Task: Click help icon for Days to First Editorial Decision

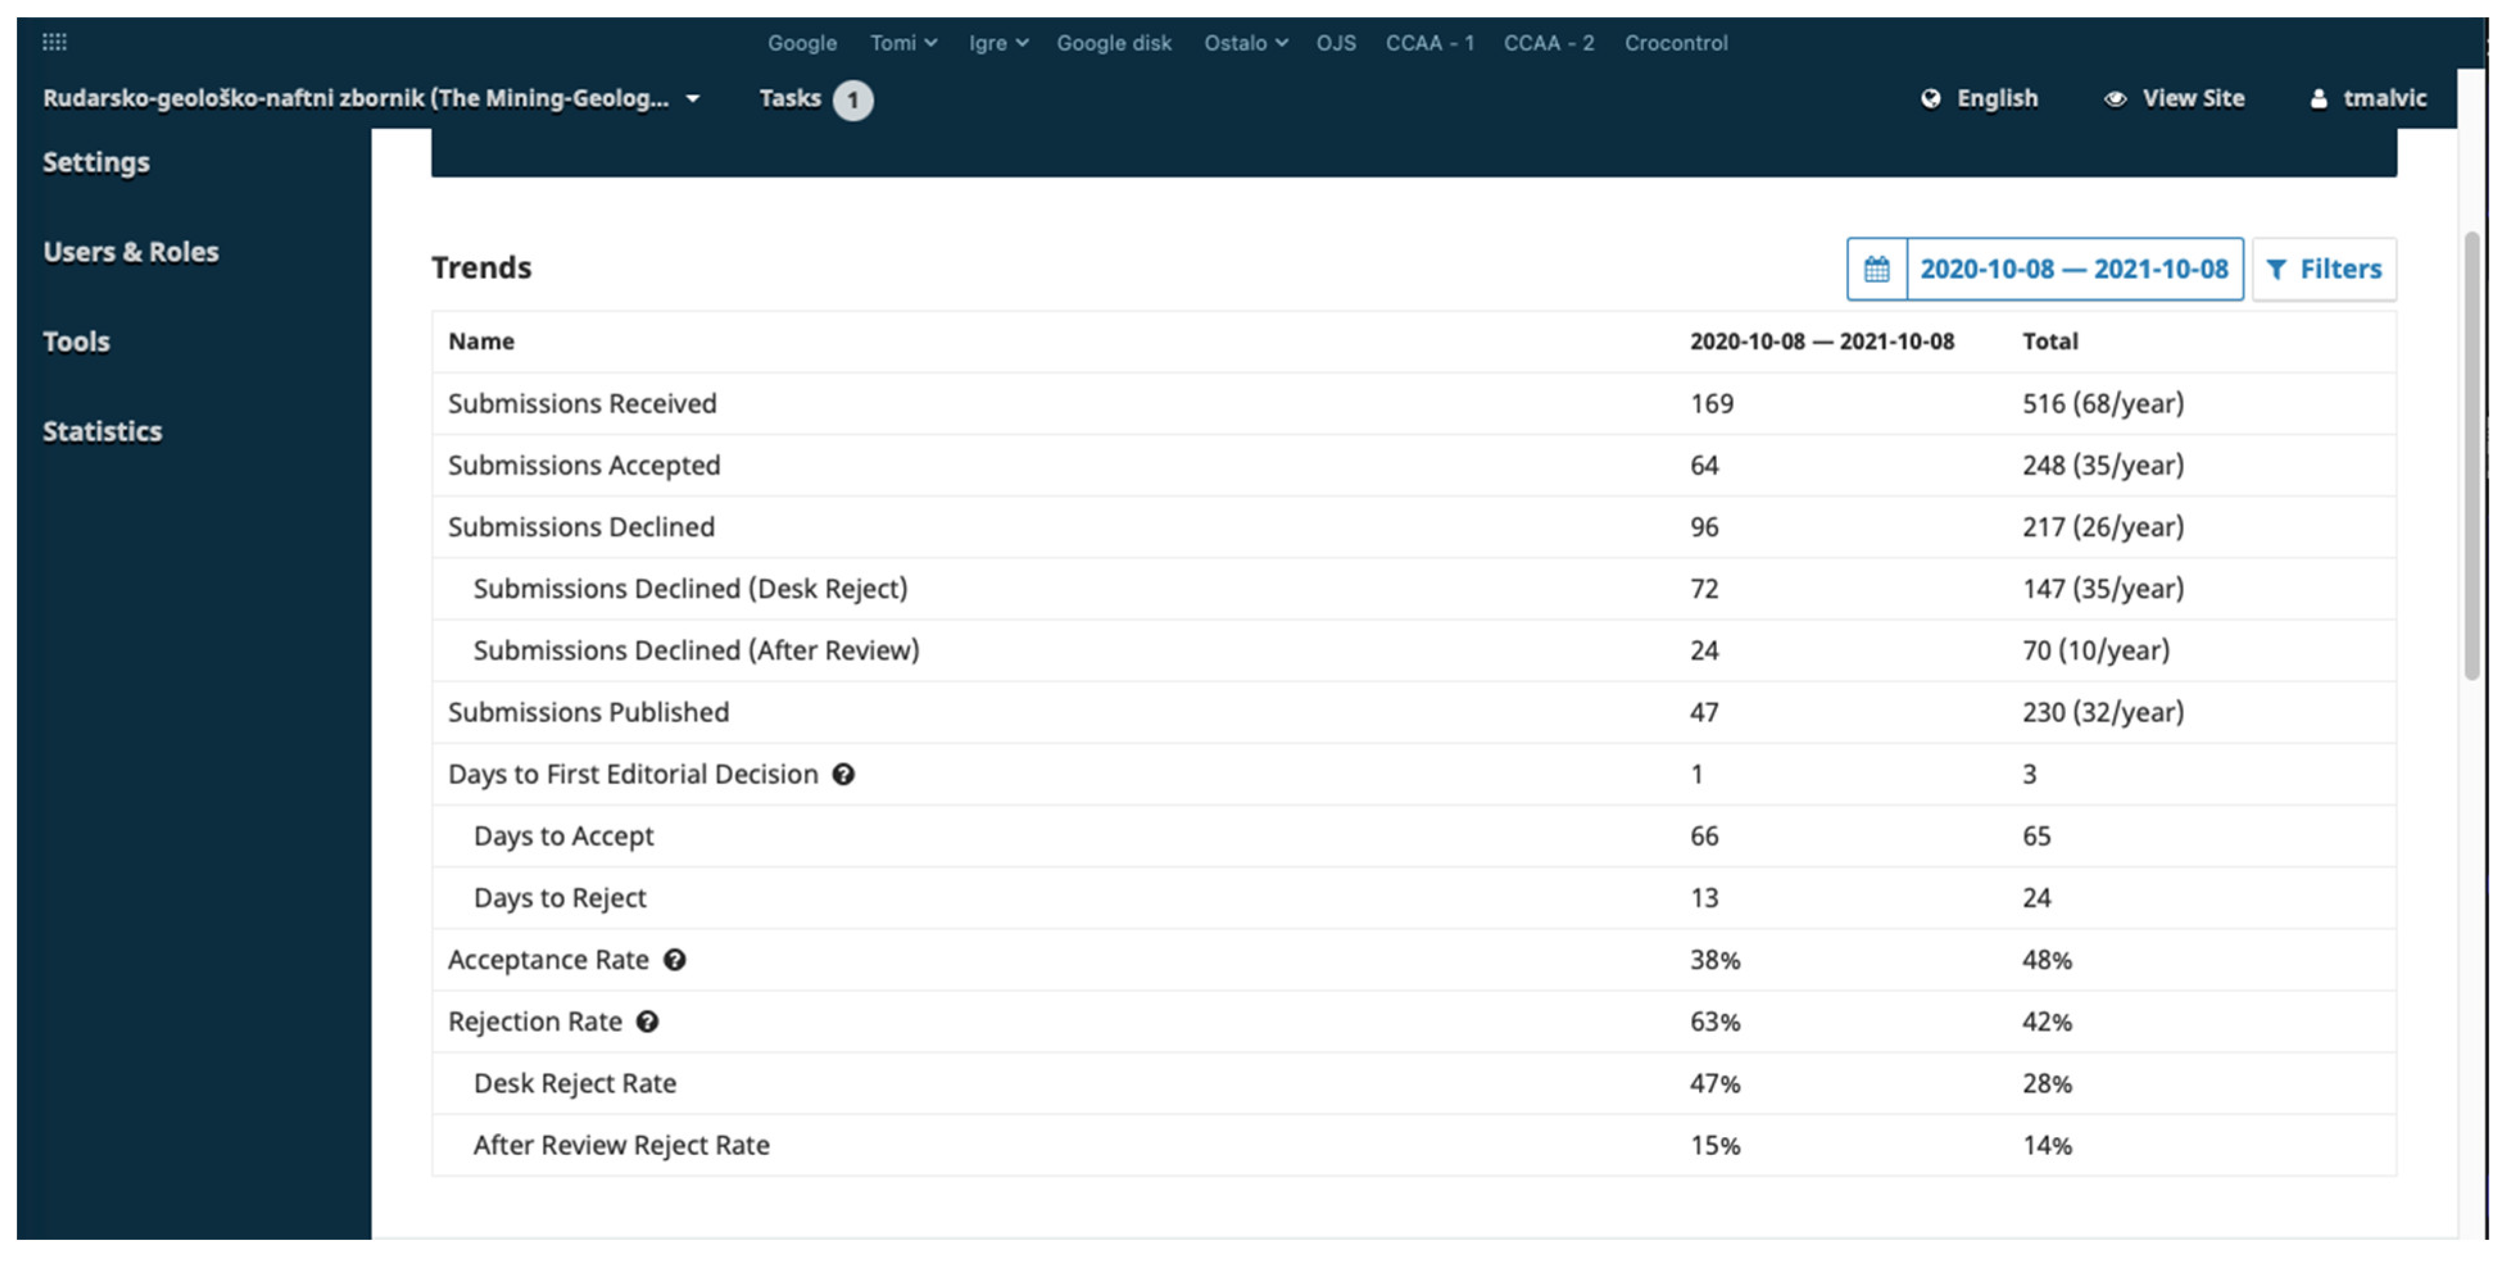Action: pyautogui.click(x=843, y=775)
